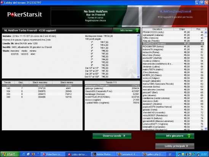Viewport: 209px width, 157px height.
Task: Click the green info icon on Info torneo
Action: pyautogui.click(x=137, y=30)
